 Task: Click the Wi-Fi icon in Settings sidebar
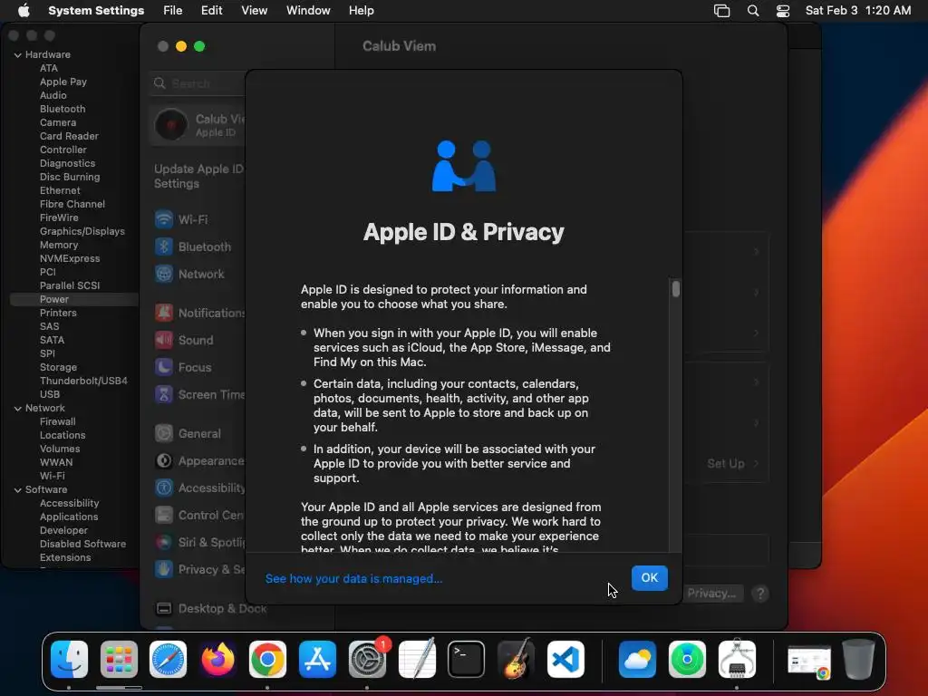164,219
